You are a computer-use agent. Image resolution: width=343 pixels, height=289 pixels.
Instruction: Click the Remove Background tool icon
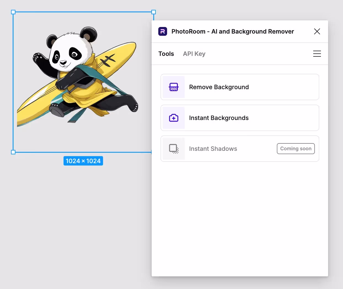pyautogui.click(x=174, y=87)
